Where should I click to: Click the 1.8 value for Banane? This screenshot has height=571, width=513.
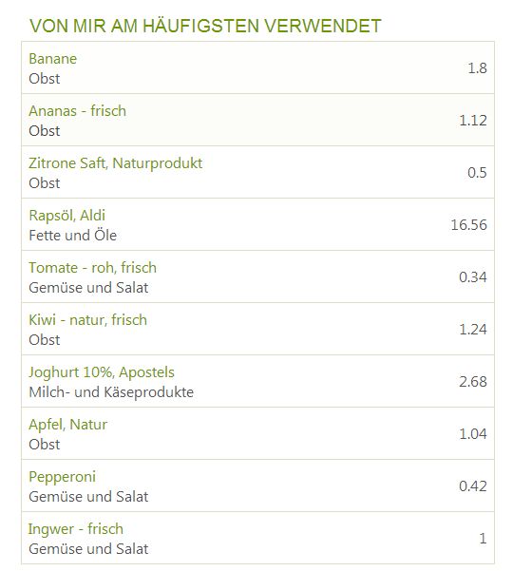pyautogui.click(x=477, y=68)
